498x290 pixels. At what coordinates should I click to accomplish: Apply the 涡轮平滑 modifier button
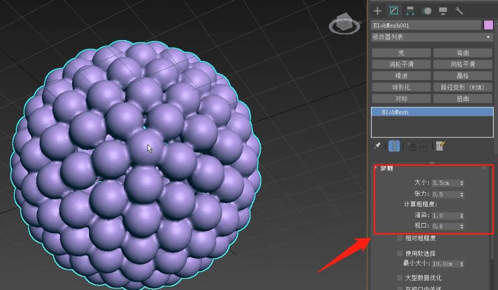(401, 64)
